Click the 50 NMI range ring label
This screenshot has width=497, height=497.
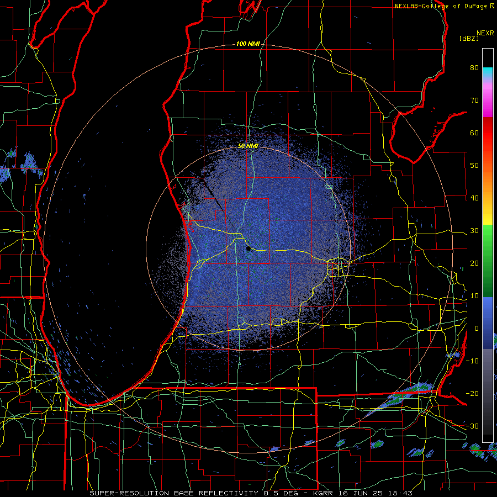click(248, 146)
